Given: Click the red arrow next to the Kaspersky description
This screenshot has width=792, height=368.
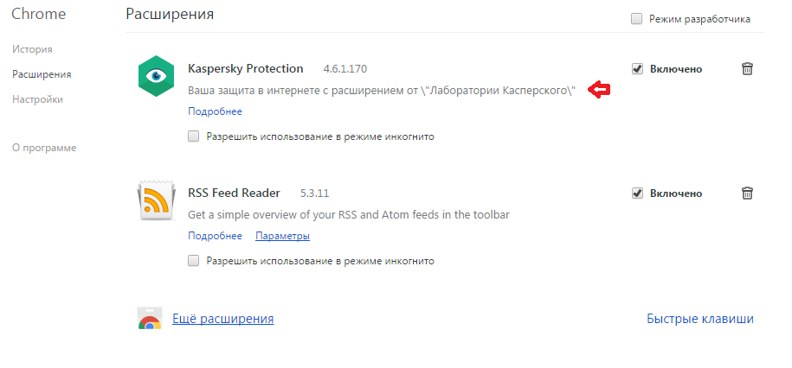Looking at the screenshot, I should pos(599,90).
